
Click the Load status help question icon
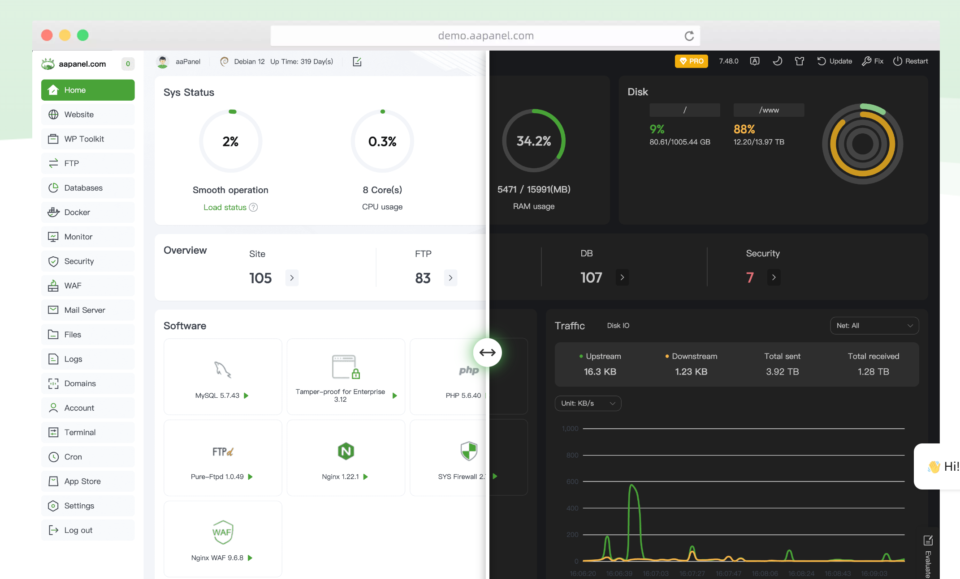click(253, 207)
